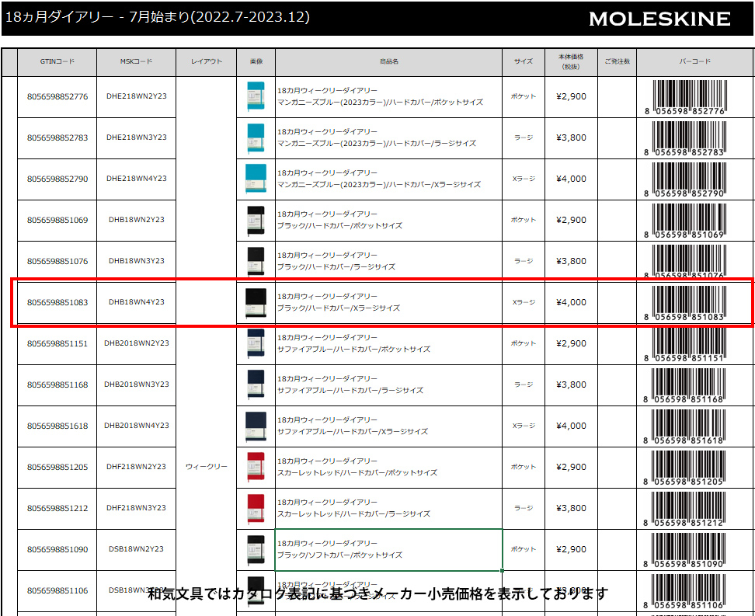
Task: Click GTIN cell 8056598851205
Action: (x=57, y=467)
